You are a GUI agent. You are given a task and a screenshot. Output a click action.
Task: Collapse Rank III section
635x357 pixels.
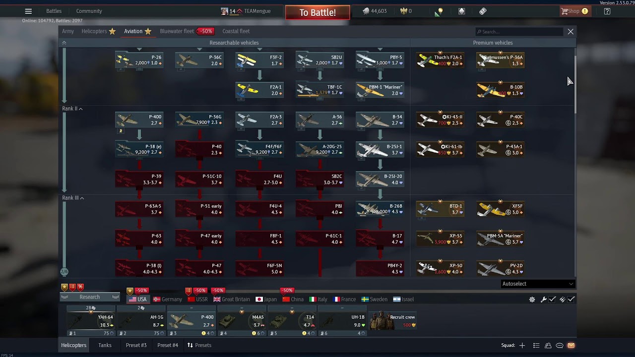(73, 198)
